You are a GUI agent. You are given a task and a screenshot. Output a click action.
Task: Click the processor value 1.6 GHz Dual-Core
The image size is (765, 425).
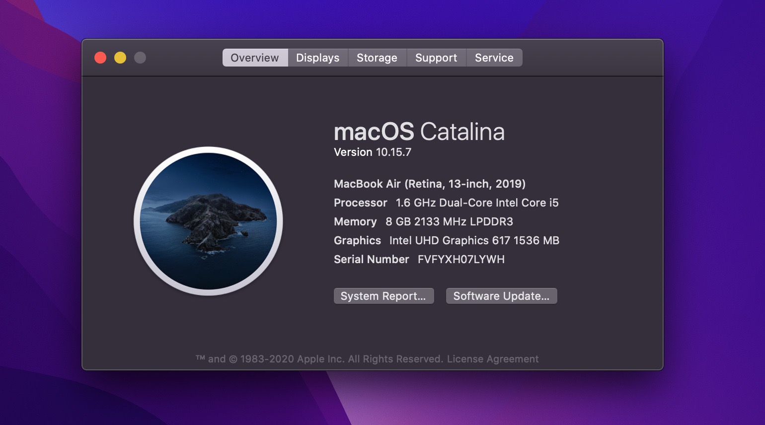(477, 203)
